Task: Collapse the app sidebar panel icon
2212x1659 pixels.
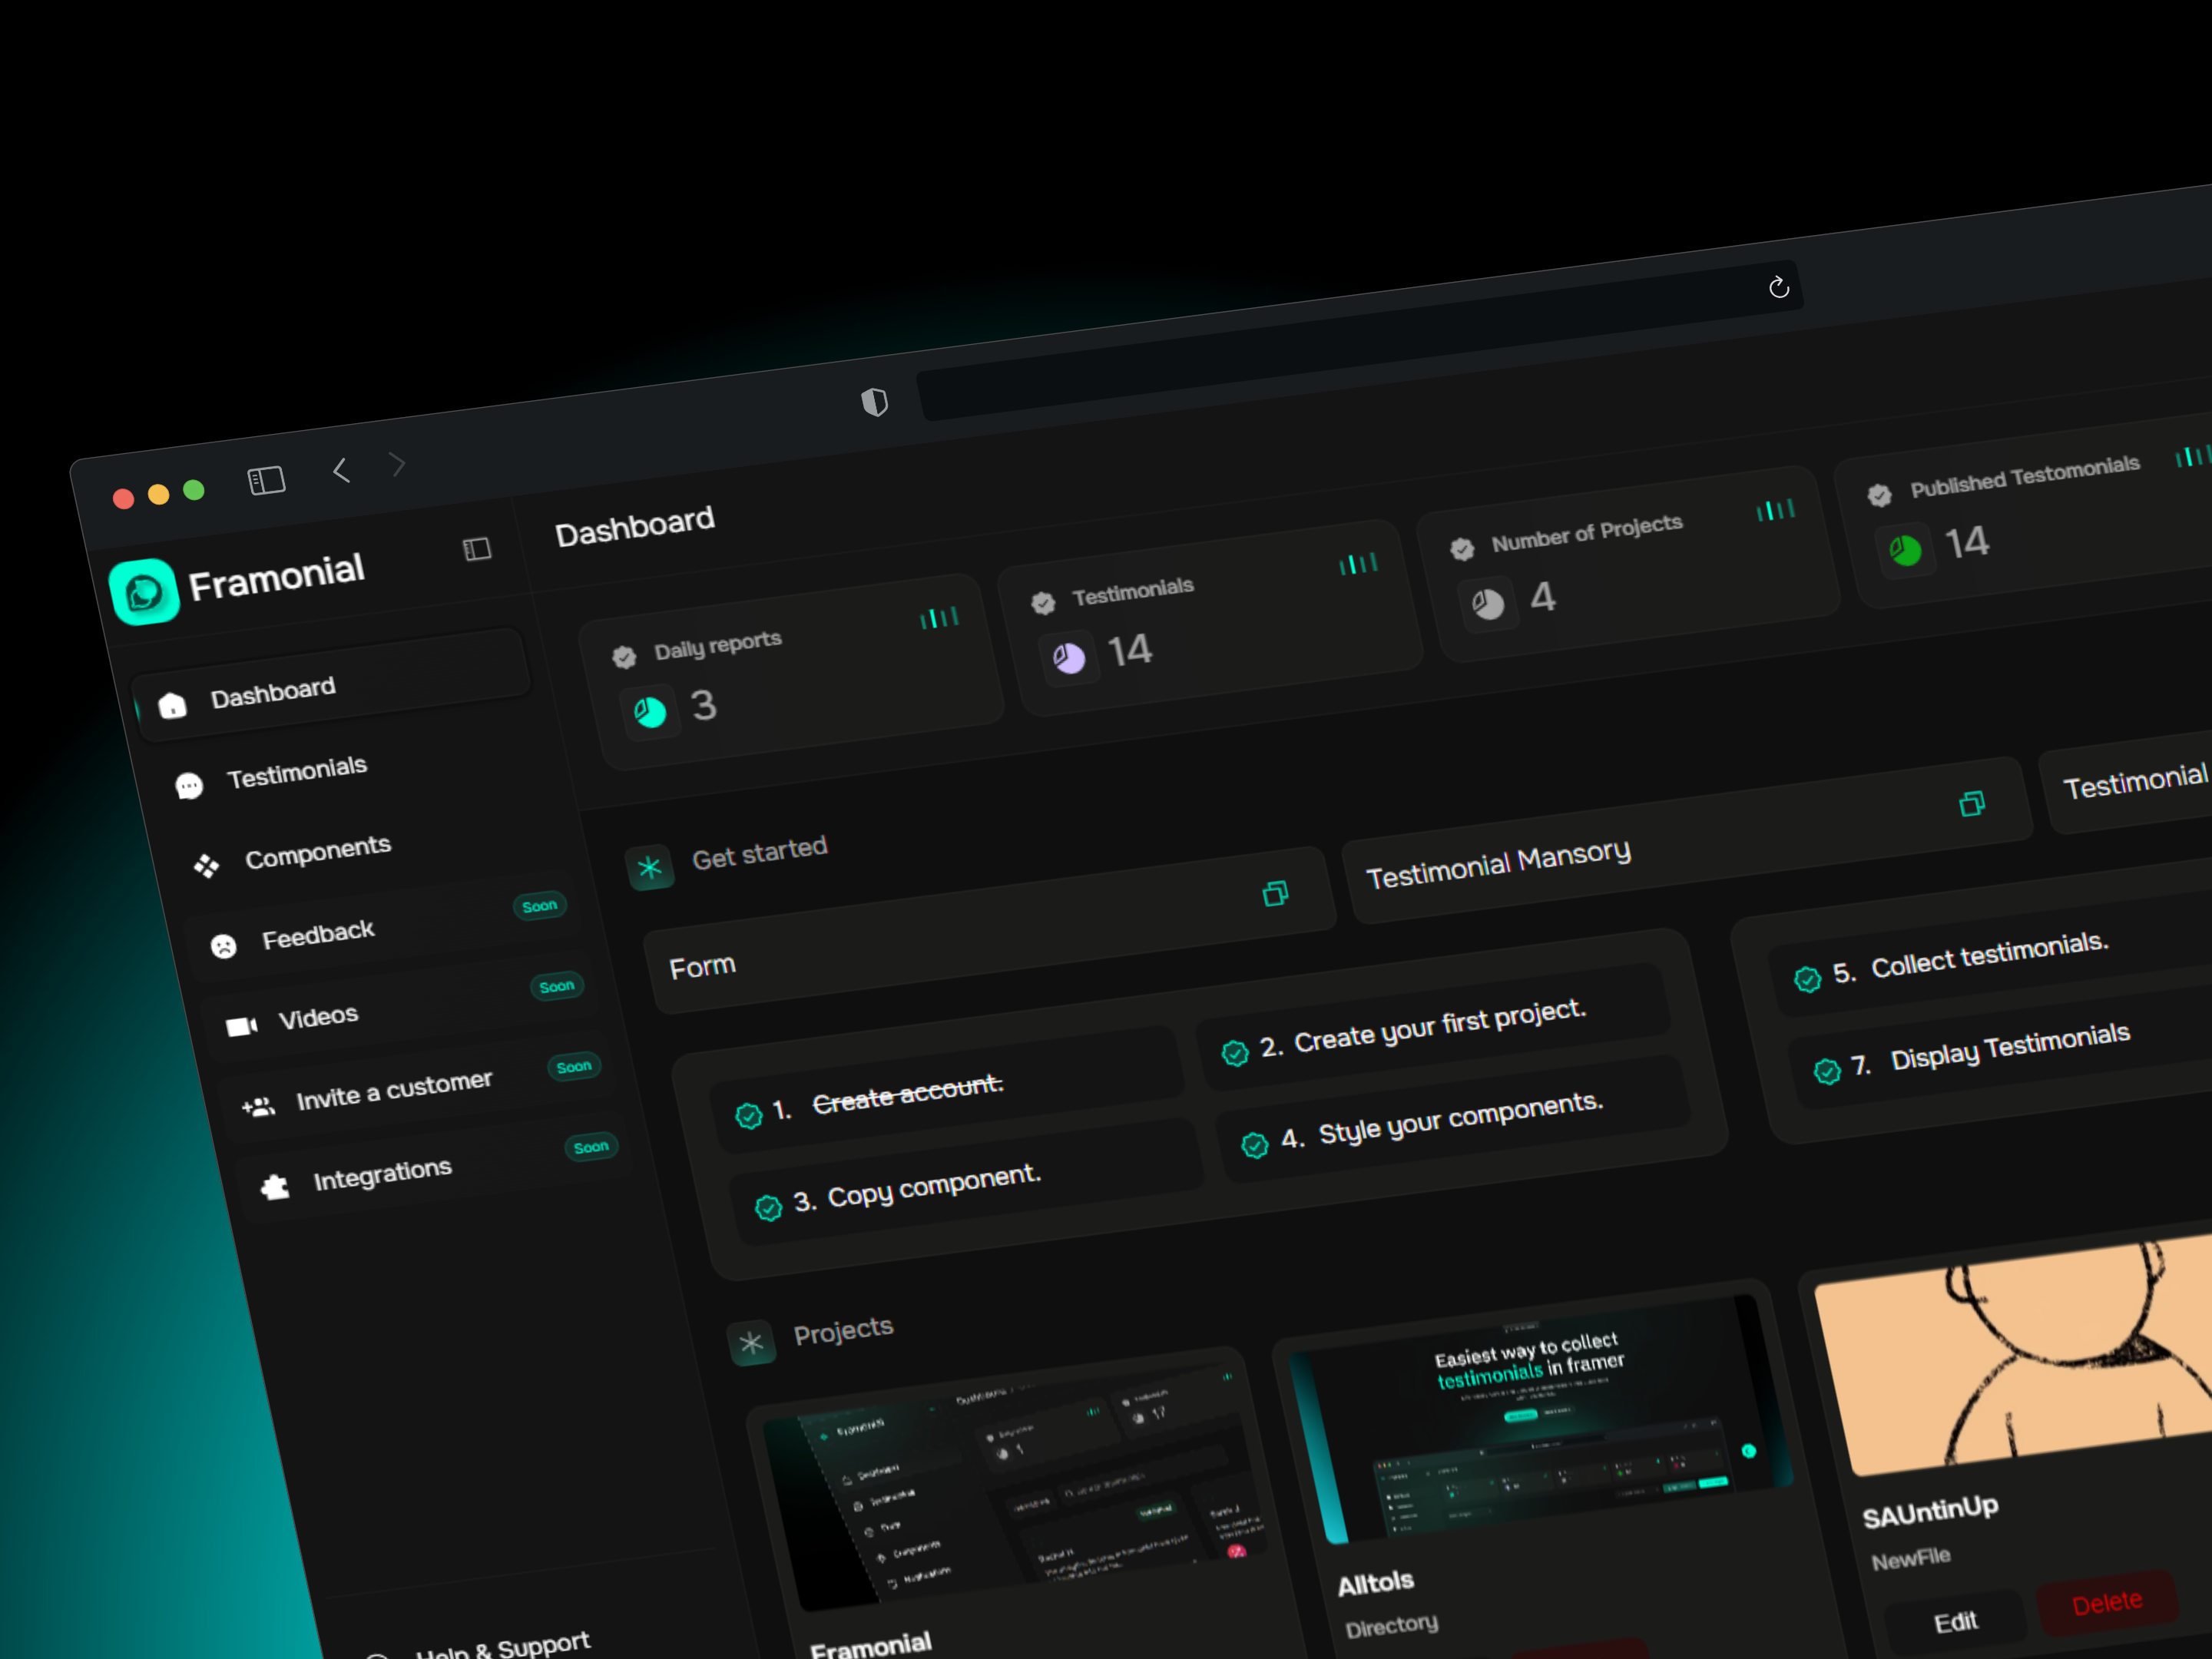Action: pos(477,549)
